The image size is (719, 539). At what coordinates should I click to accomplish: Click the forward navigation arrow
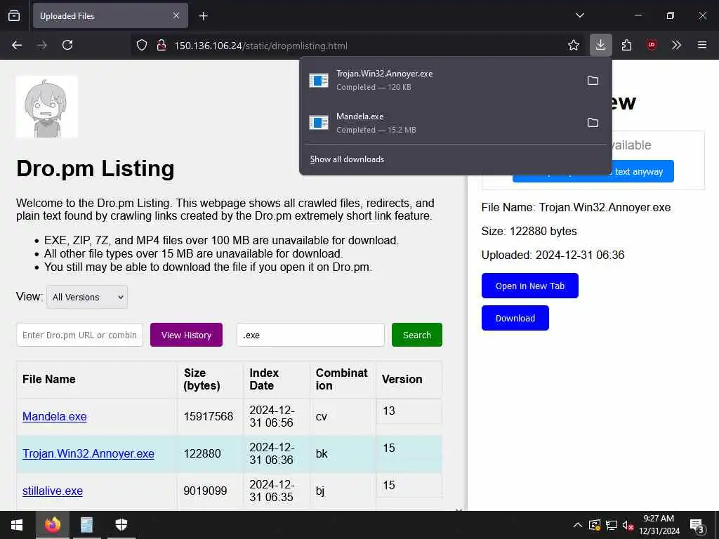[x=42, y=45]
